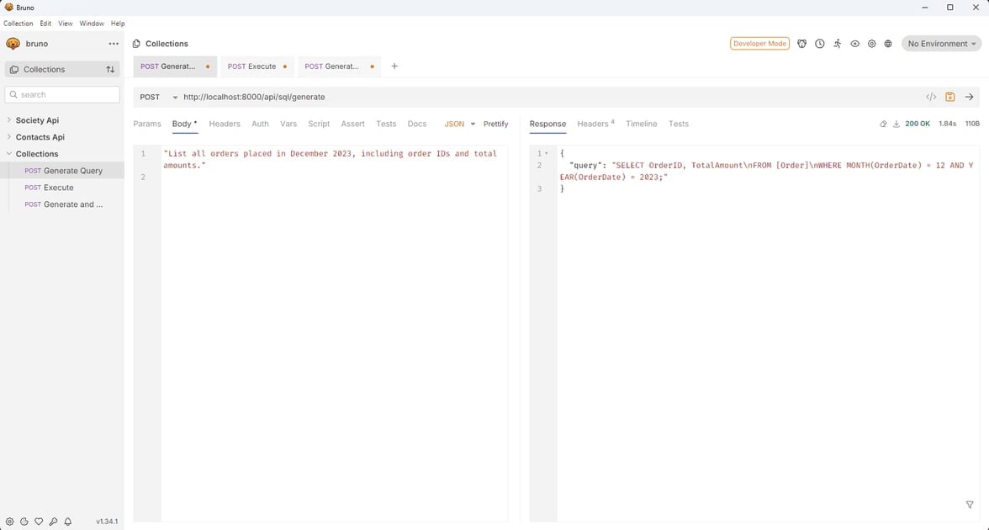
Task: Open the request Headers tab
Action: (225, 124)
